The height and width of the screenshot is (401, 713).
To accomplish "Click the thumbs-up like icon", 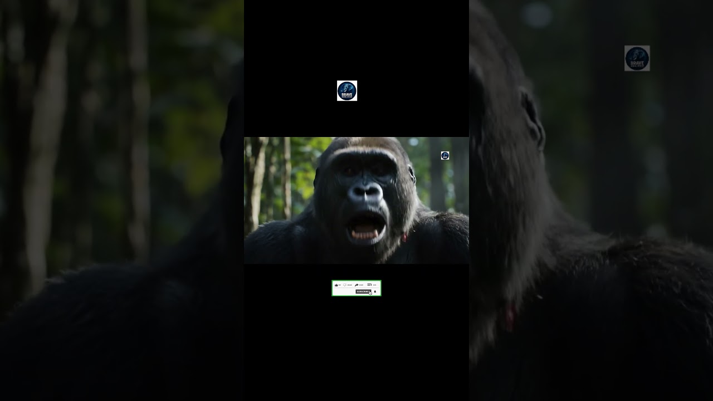I will 336,285.
